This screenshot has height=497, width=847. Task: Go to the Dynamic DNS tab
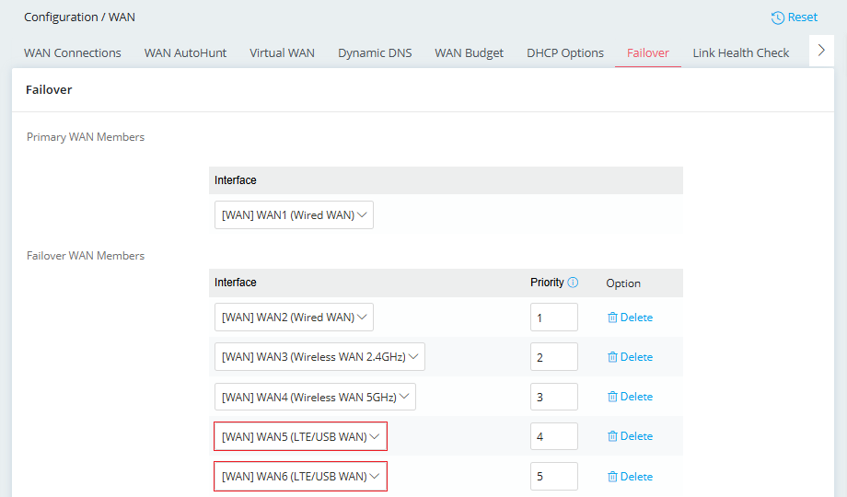375,53
